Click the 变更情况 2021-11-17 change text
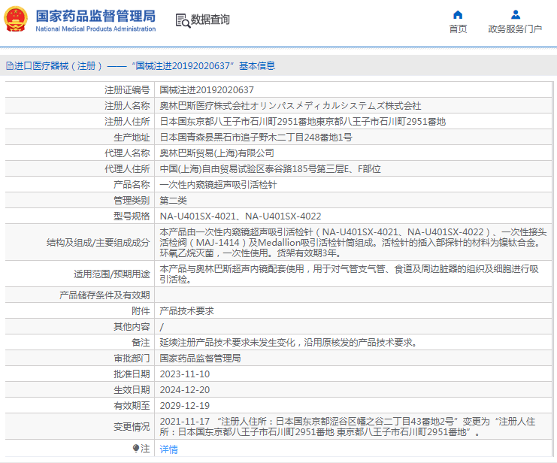This screenshot has width=557, height=463. pyautogui.click(x=347, y=426)
